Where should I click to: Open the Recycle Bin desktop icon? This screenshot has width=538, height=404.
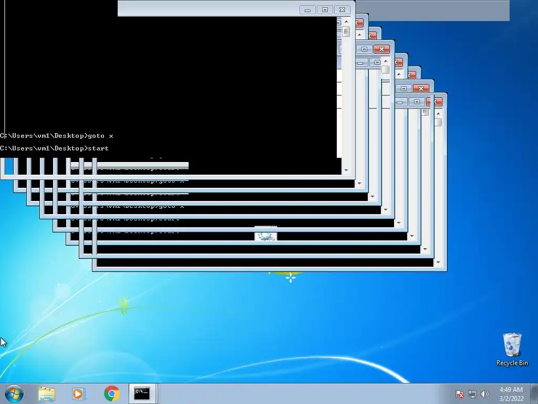512,349
